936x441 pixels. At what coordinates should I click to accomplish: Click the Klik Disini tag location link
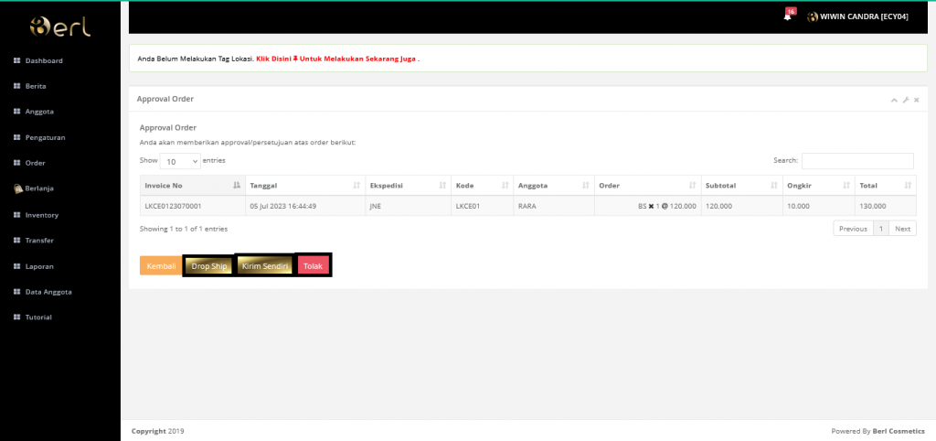point(336,59)
